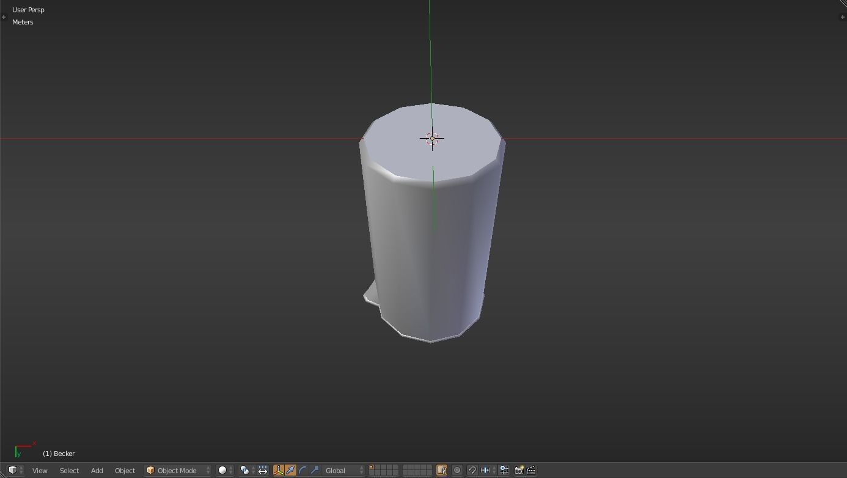This screenshot has width=847, height=478.
Task: Open the Object Mode dropdown
Action: coord(178,470)
